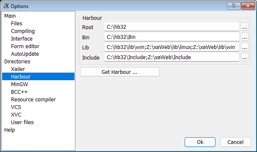This screenshot has height=152, width=257.
Task: Click the Get Harbour ... button
Action: pos(120,72)
